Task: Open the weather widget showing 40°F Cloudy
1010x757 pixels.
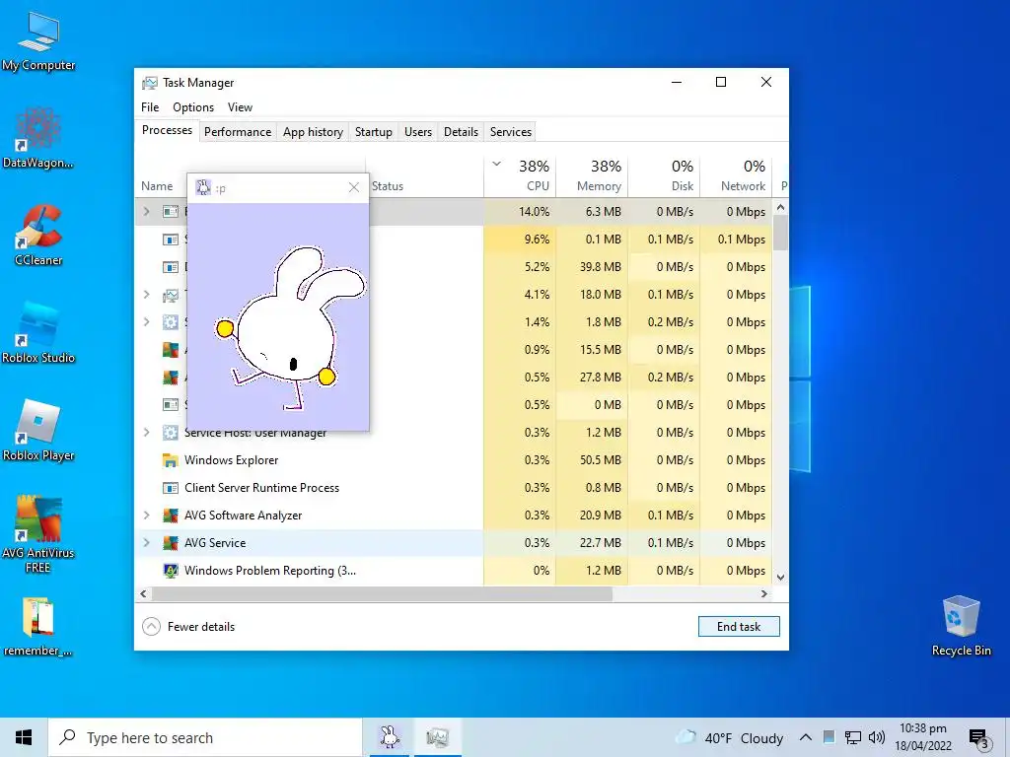Action: tap(729, 737)
